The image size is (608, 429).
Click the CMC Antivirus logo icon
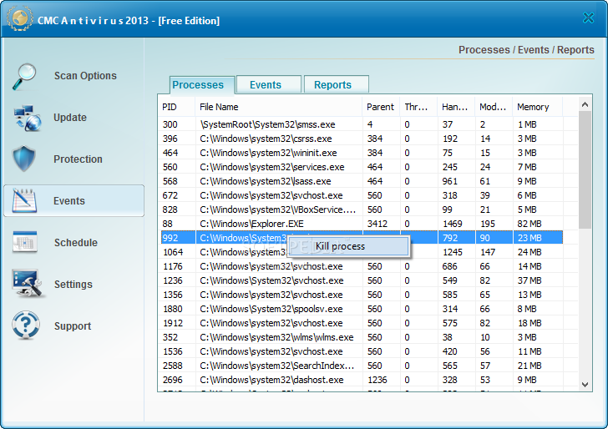point(20,18)
